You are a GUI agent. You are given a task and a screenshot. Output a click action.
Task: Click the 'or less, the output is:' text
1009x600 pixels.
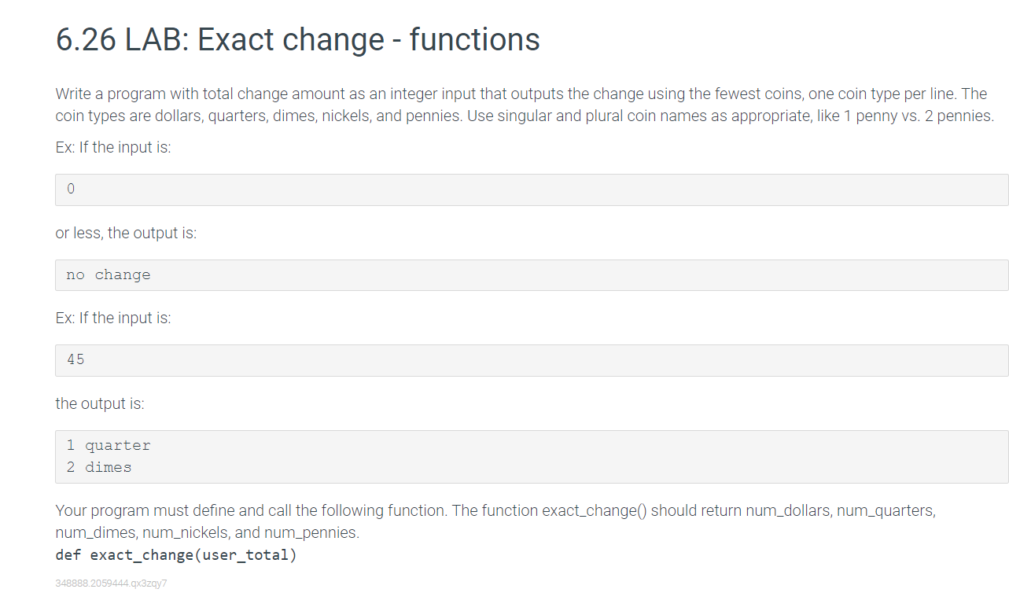point(126,233)
